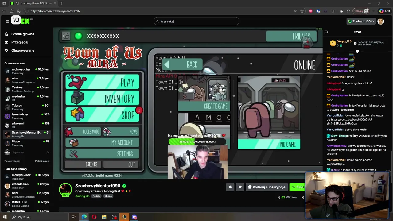This screenshot has width=393, height=221.
Task: Open the ABP extension icon
Action: 311,11
